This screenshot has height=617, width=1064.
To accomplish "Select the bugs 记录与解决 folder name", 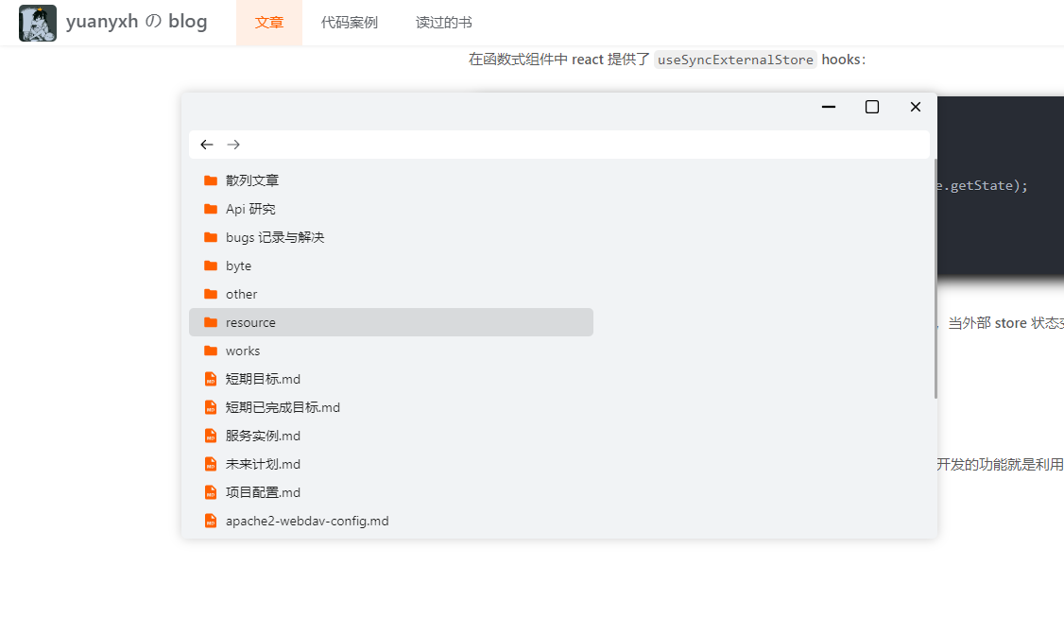I will (275, 237).
